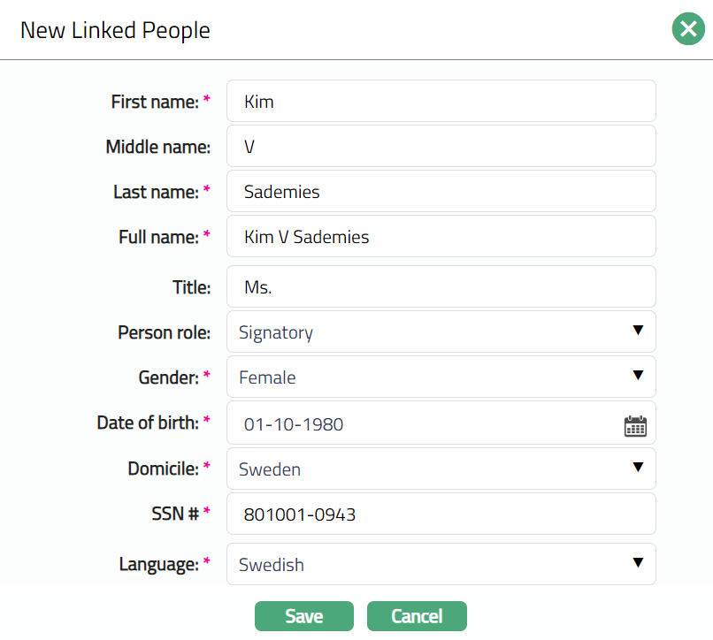Viewport: 713px width, 640px height.
Task: Close the New Linked People dialog
Action: coord(688,29)
